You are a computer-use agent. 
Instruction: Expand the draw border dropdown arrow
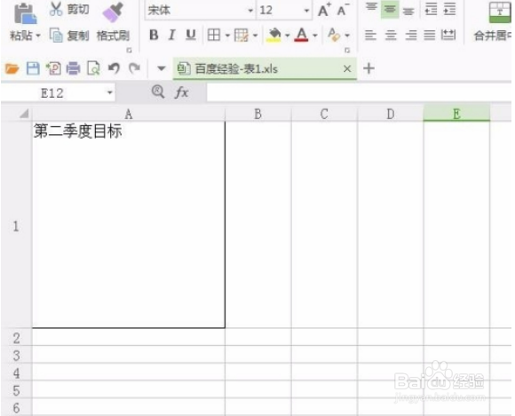point(255,35)
